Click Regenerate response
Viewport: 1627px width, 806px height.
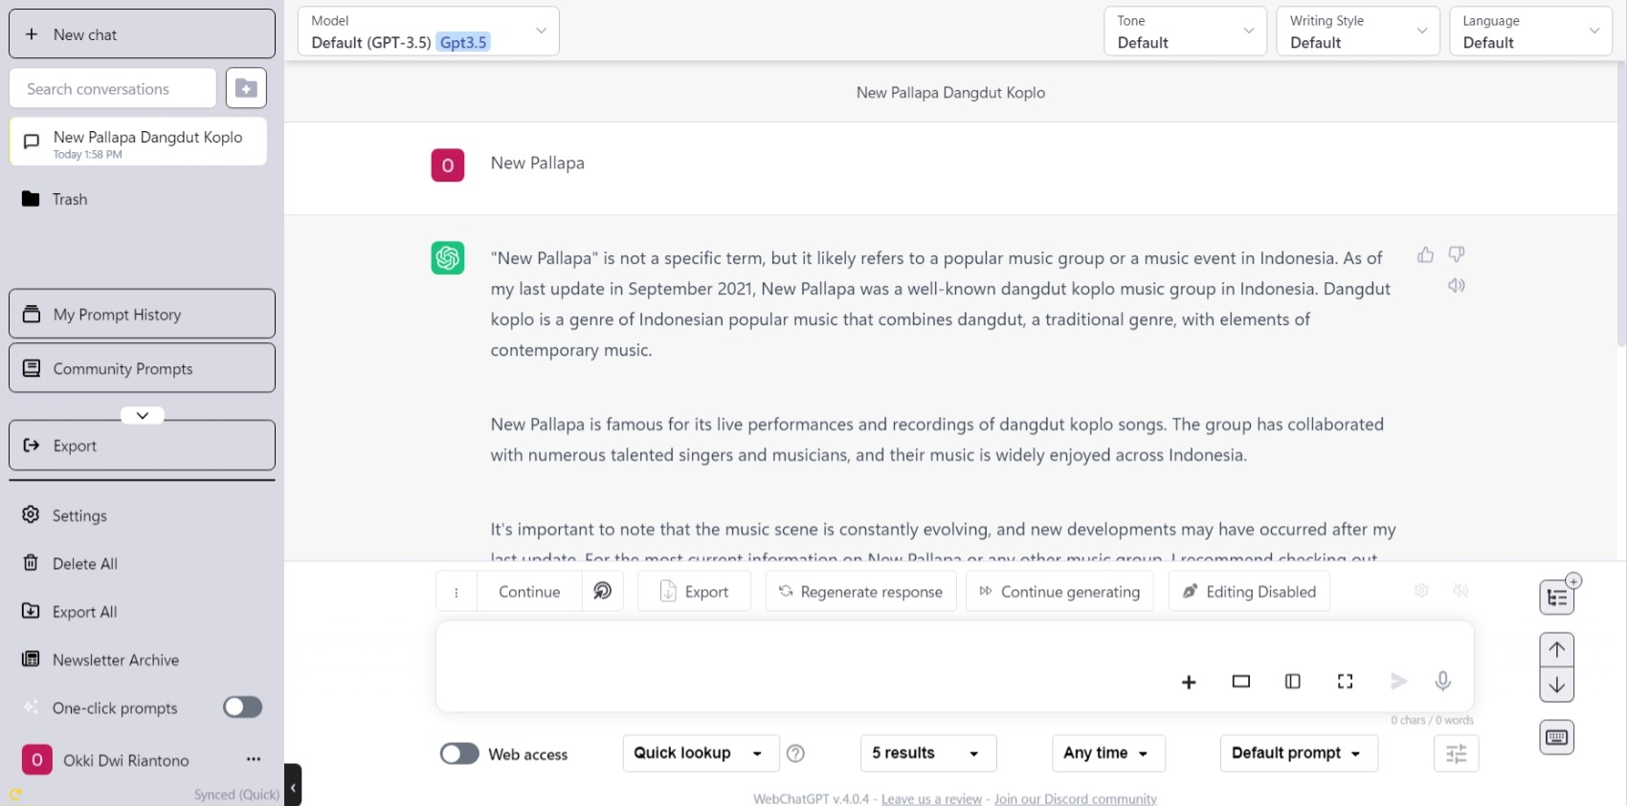(x=860, y=592)
